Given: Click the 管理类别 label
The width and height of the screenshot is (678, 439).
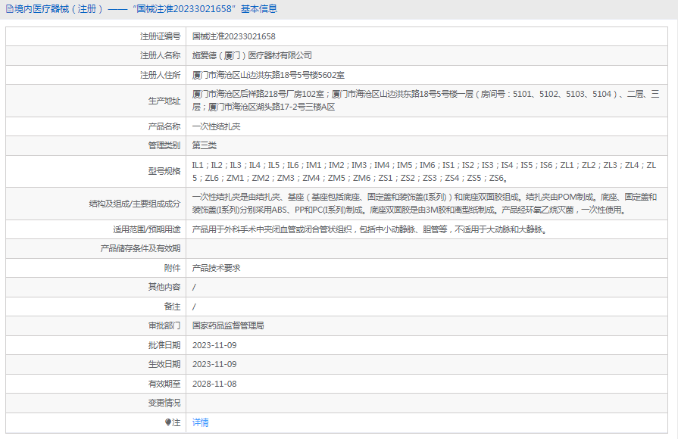Looking at the screenshot, I should [x=164, y=145].
